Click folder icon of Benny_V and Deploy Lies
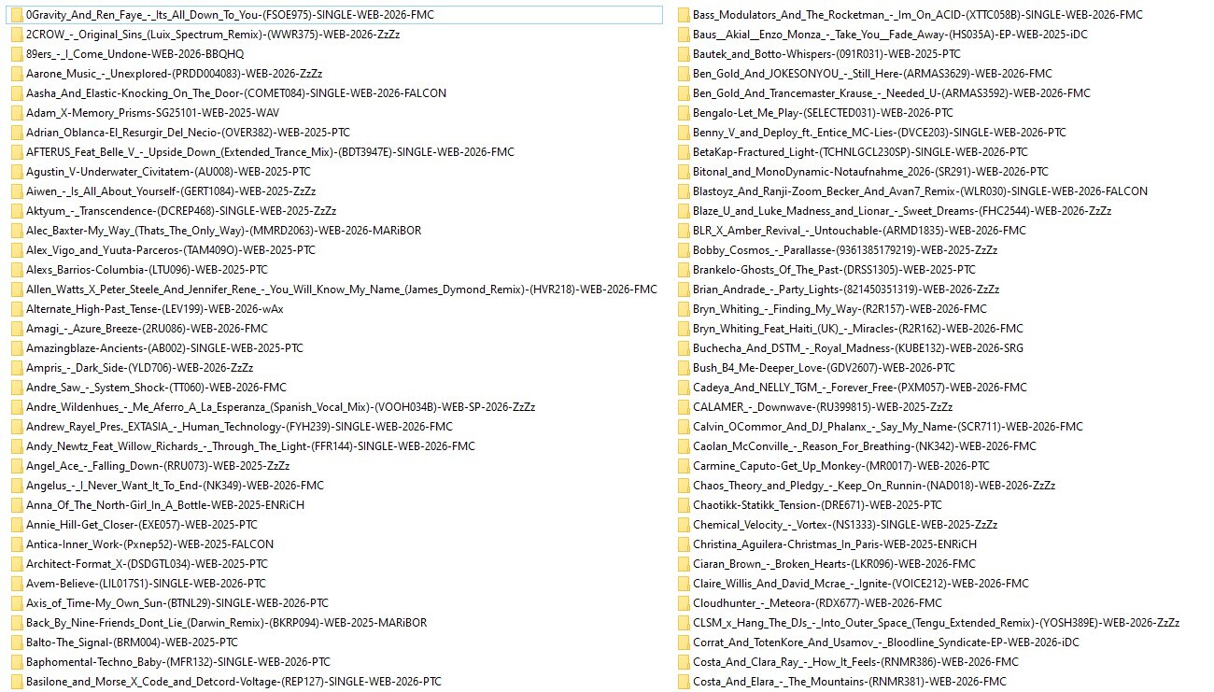This screenshot has height=692, width=1214. click(x=684, y=133)
